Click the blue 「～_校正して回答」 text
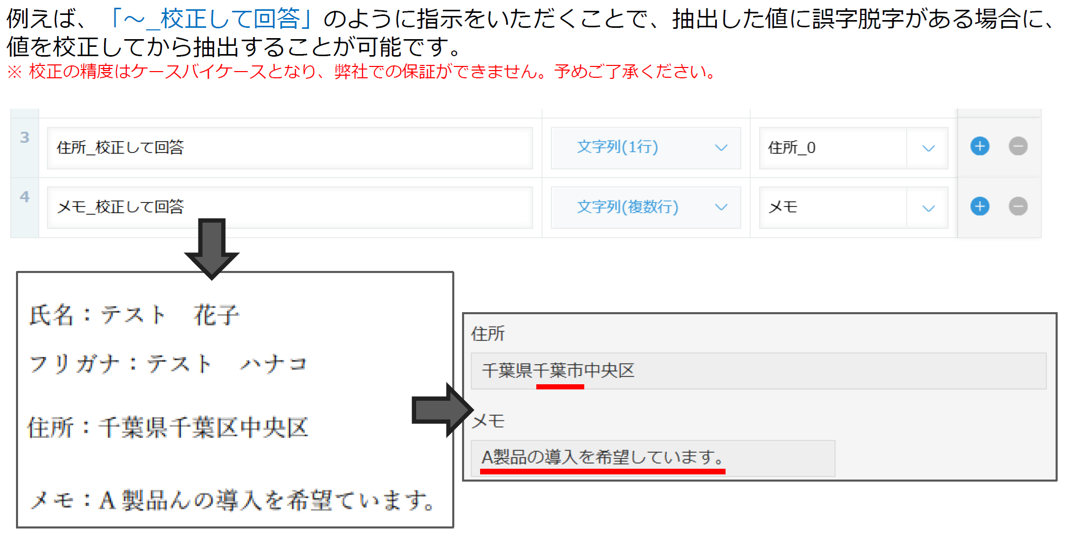 [211, 20]
